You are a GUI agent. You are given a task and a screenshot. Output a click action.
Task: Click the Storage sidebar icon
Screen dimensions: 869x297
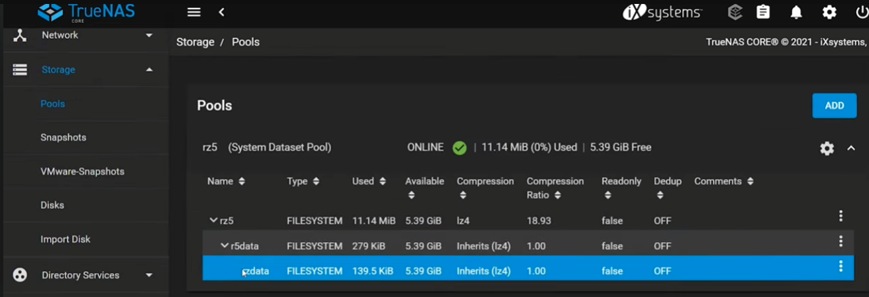(20, 70)
